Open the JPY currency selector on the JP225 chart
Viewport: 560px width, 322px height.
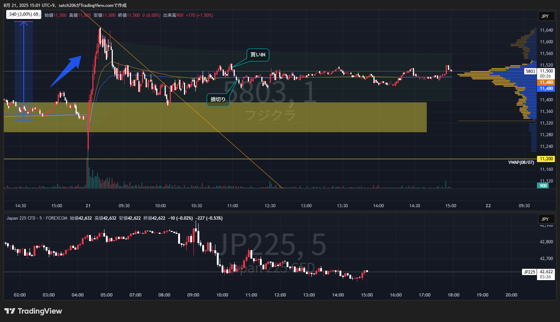tap(546, 219)
